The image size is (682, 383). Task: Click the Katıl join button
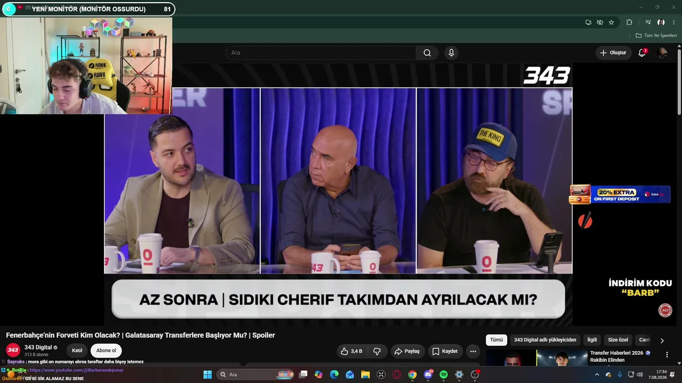[77, 351]
